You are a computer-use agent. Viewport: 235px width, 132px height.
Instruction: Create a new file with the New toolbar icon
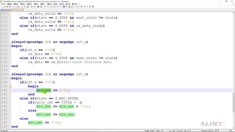point(1,7)
